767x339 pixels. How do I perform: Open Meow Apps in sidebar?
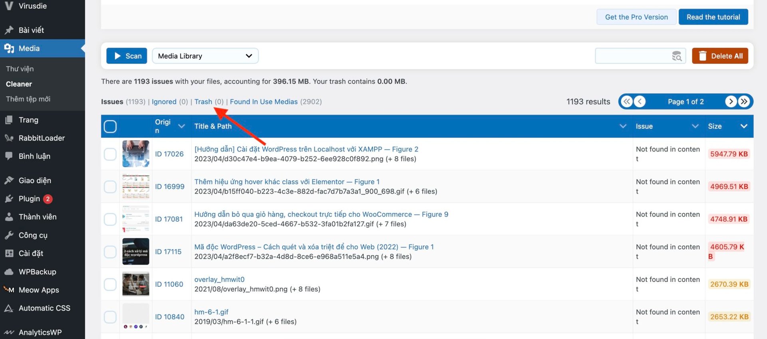pyautogui.click(x=38, y=290)
